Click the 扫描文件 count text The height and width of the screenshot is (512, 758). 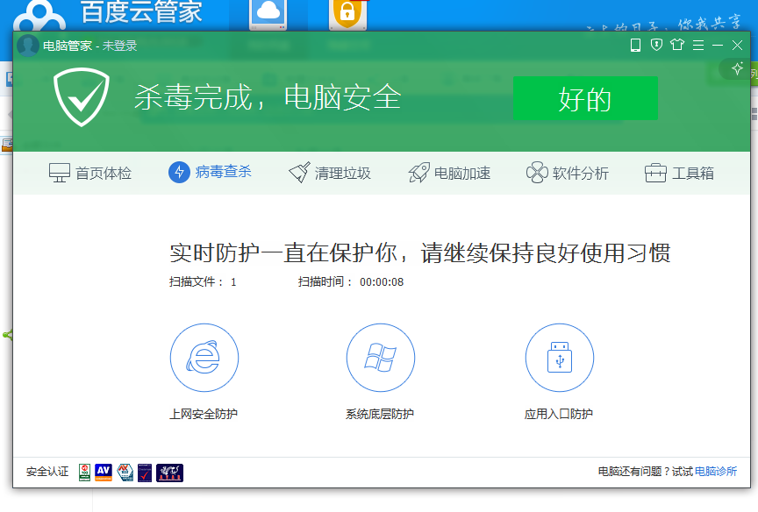[x=203, y=282]
